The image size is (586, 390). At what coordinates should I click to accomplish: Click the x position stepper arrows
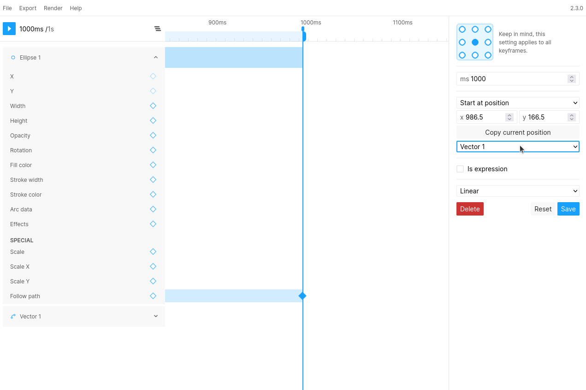(x=509, y=117)
